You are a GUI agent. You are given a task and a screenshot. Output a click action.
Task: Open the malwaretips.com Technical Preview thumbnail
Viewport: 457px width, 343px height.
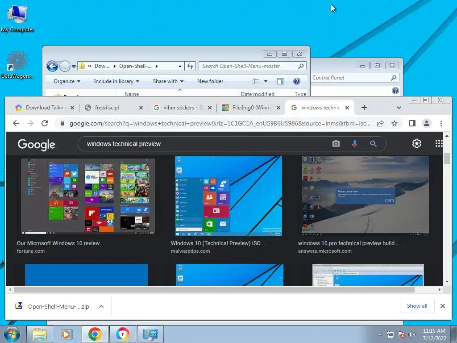228,196
